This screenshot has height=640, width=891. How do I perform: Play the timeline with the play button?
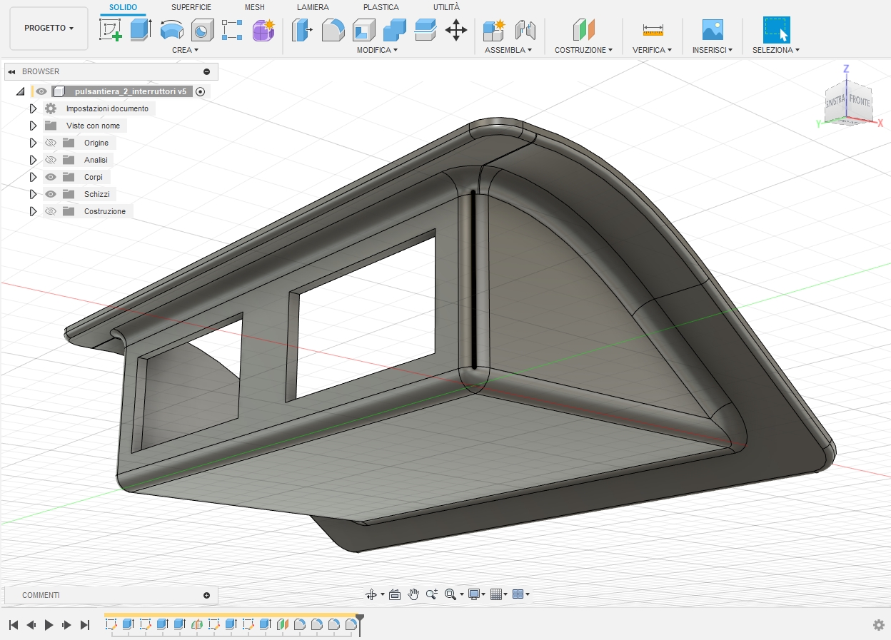click(x=49, y=625)
